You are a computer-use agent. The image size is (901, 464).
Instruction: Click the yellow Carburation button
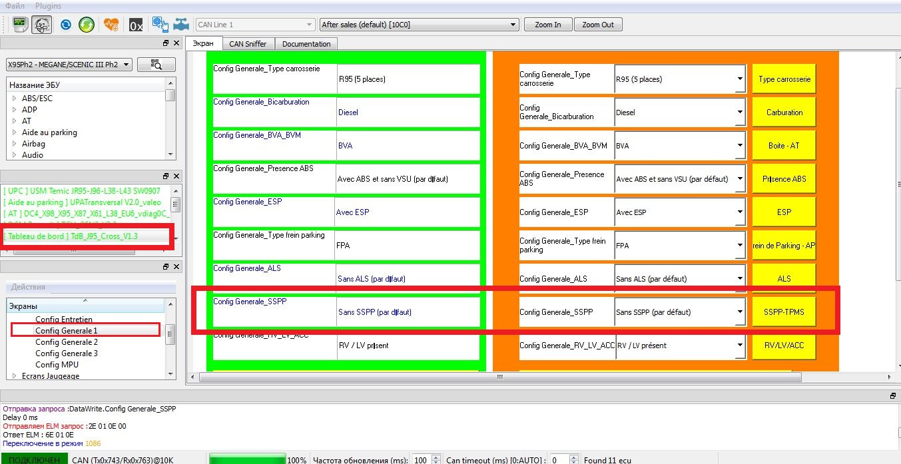tap(784, 113)
